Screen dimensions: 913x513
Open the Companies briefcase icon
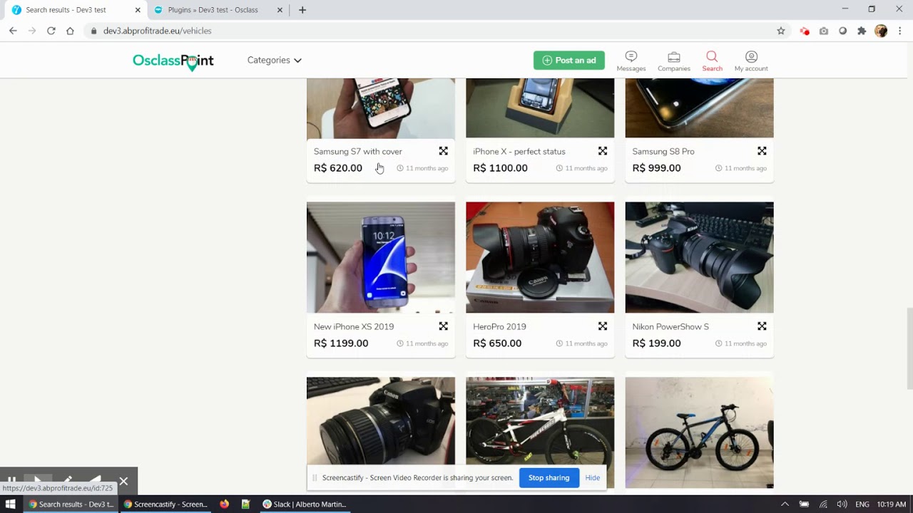point(674,61)
